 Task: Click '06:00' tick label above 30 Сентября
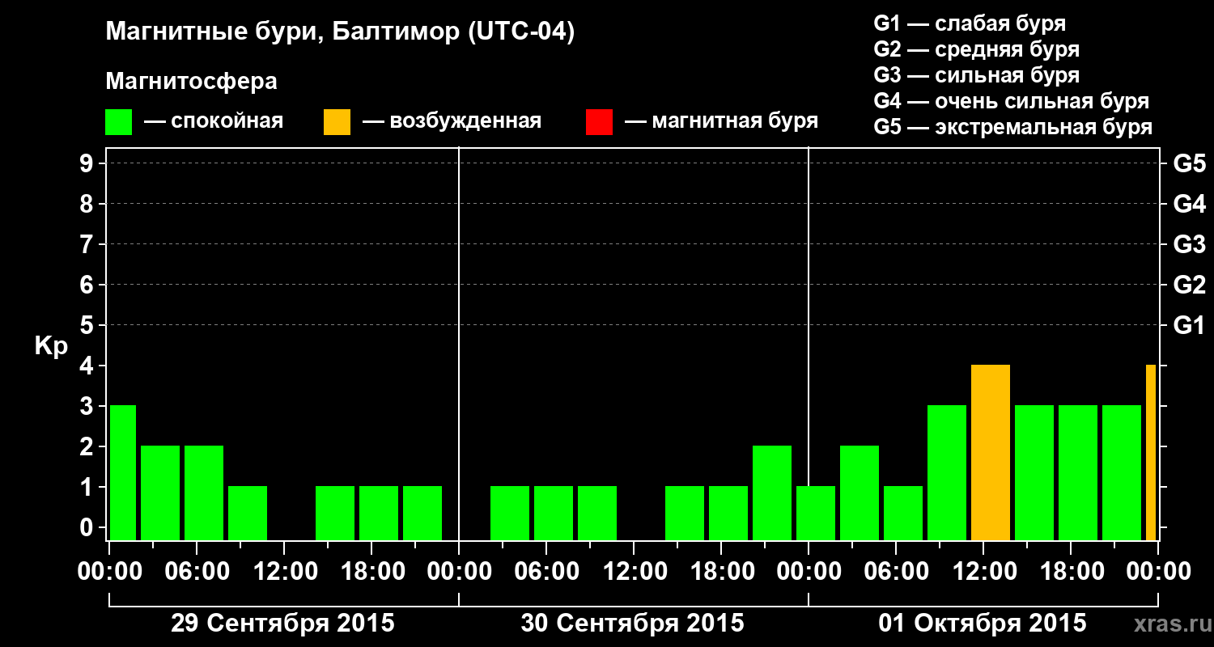546,572
